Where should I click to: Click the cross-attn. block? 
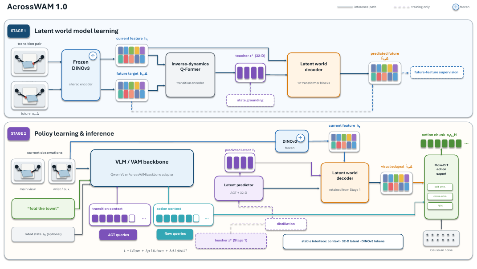(x=440, y=197)
